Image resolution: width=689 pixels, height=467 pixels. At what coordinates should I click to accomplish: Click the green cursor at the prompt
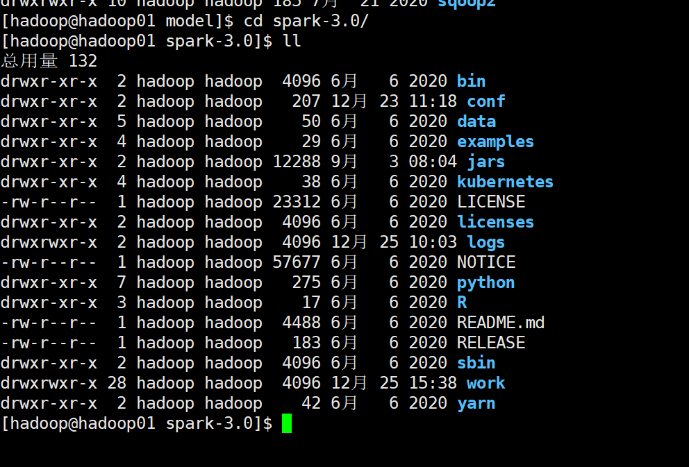point(286,423)
